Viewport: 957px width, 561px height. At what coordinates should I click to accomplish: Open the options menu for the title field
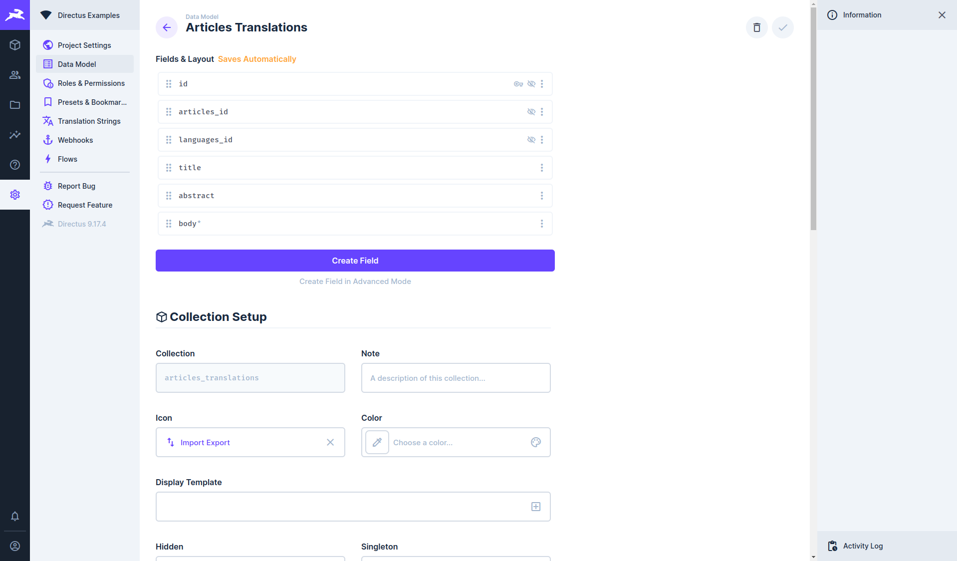point(542,168)
